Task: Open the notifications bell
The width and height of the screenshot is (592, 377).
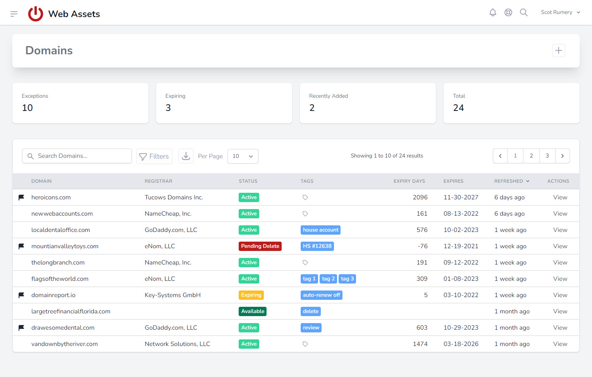Action: [492, 12]
